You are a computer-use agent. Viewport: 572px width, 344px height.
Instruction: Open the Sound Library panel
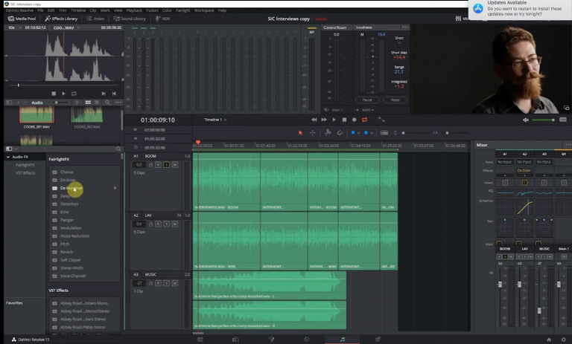coord(130,19)
